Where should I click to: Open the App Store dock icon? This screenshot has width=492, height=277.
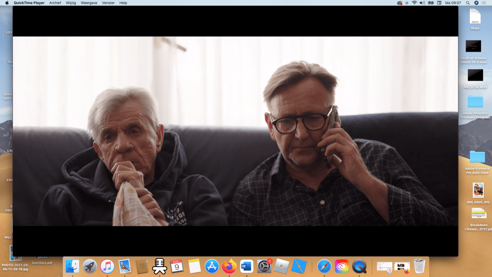pos(212,267)
